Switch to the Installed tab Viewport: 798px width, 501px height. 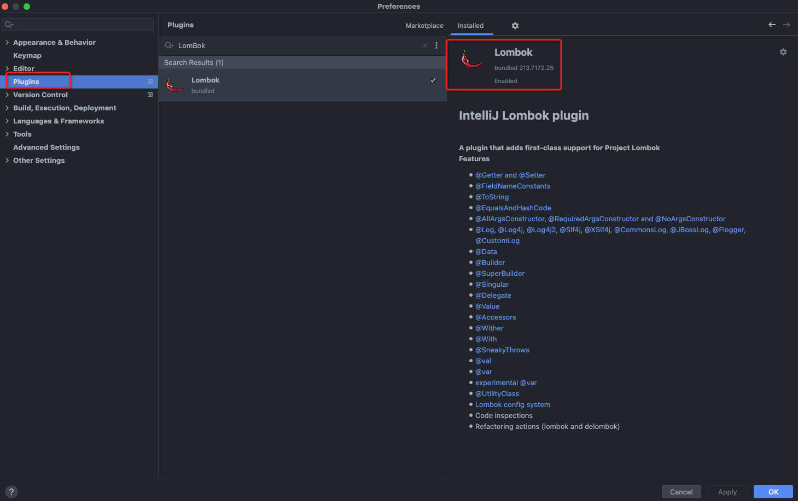click(470, 26)
